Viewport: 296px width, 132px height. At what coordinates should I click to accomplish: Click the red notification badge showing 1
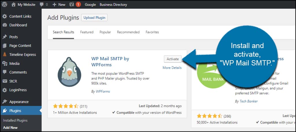[78, 5]
